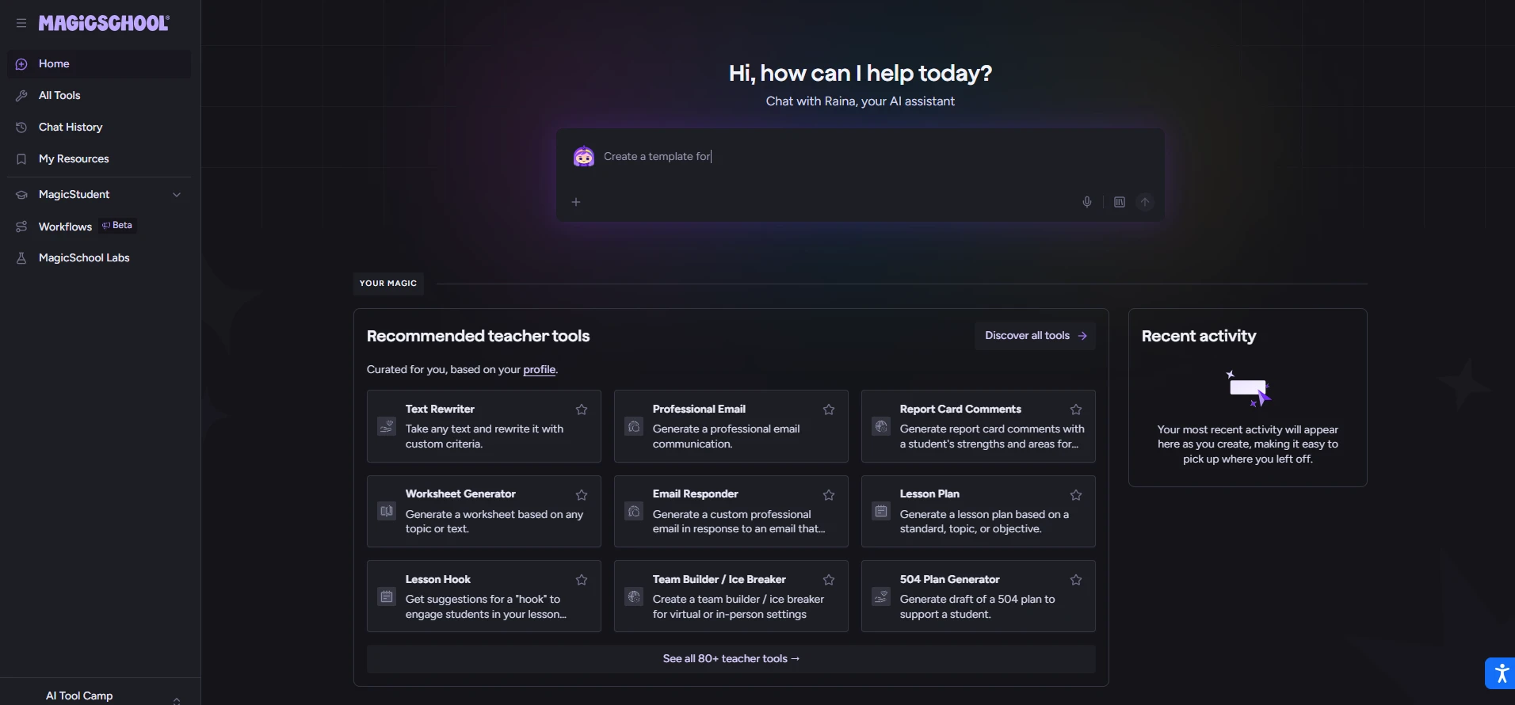Open the Text Rewriter card title
The height and width of the screenshot is (705, 1515).
point(440,409)
